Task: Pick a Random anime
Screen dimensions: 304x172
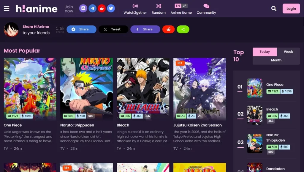Action: [x=159, y=9]
